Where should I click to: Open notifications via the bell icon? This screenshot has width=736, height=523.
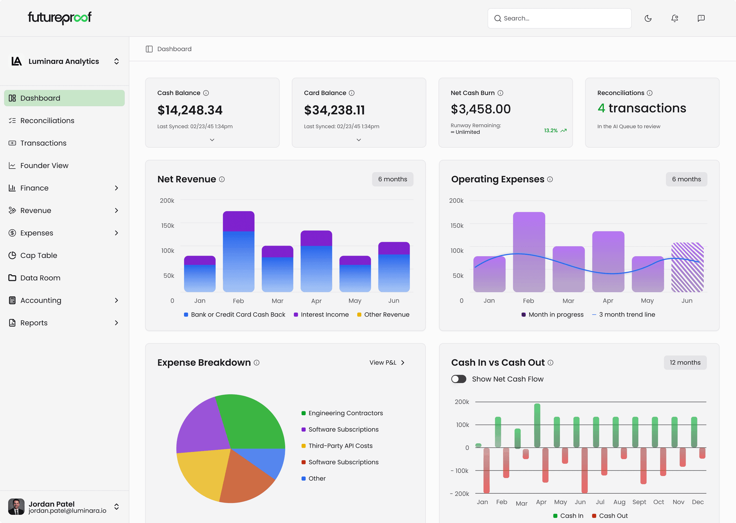(675, 18)
